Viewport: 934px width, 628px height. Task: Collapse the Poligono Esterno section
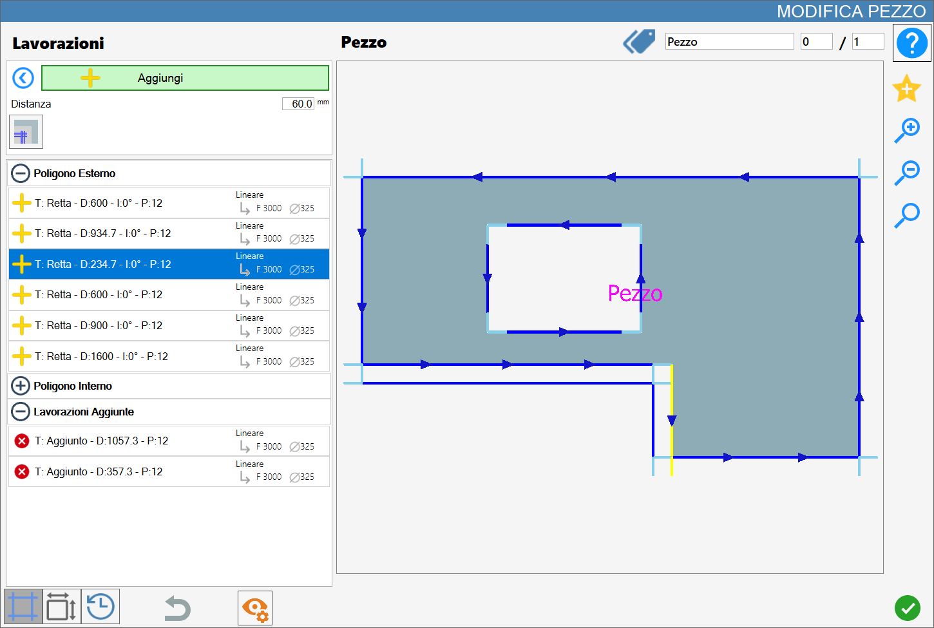click(21, 173)
